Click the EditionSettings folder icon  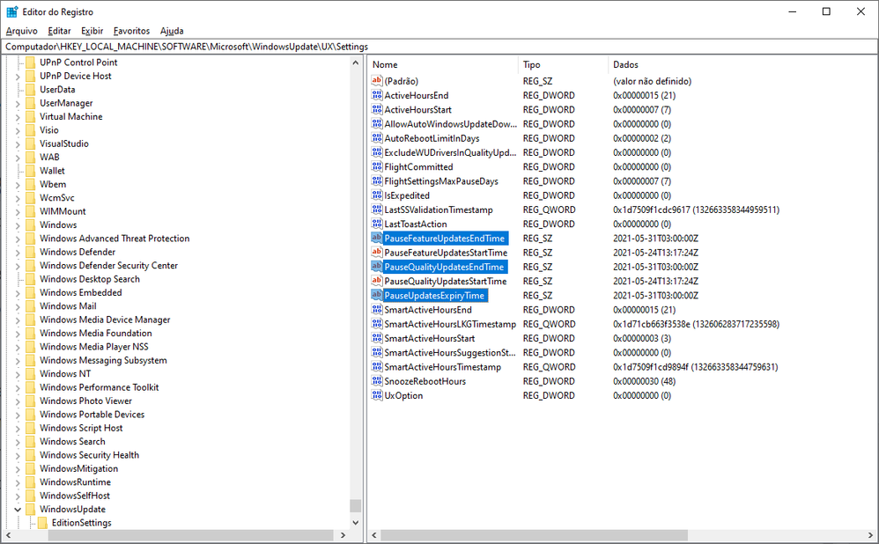coord(42,523)
